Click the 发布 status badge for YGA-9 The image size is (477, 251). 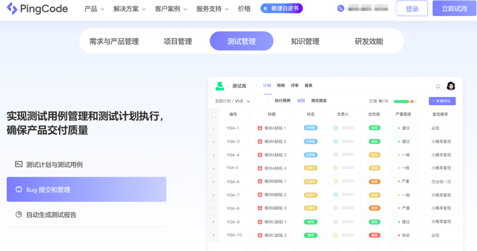tap(311, 222)
